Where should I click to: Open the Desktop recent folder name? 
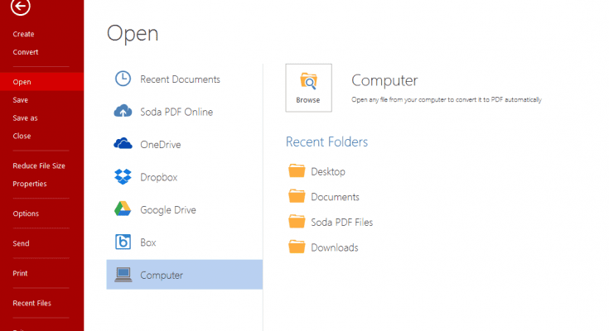[x=328, y=171]
